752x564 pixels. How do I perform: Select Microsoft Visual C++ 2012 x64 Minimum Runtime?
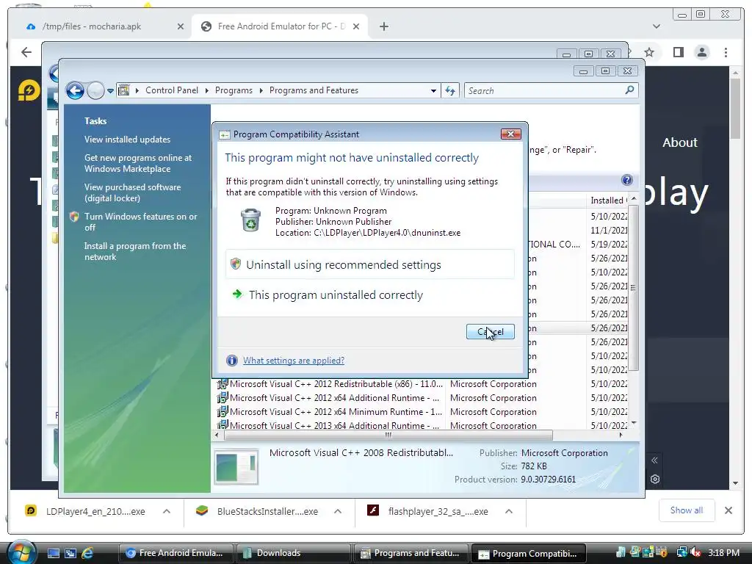click(x=421, y=411)
